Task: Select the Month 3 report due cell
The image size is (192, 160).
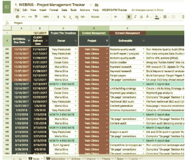Action: pos(165,128)
